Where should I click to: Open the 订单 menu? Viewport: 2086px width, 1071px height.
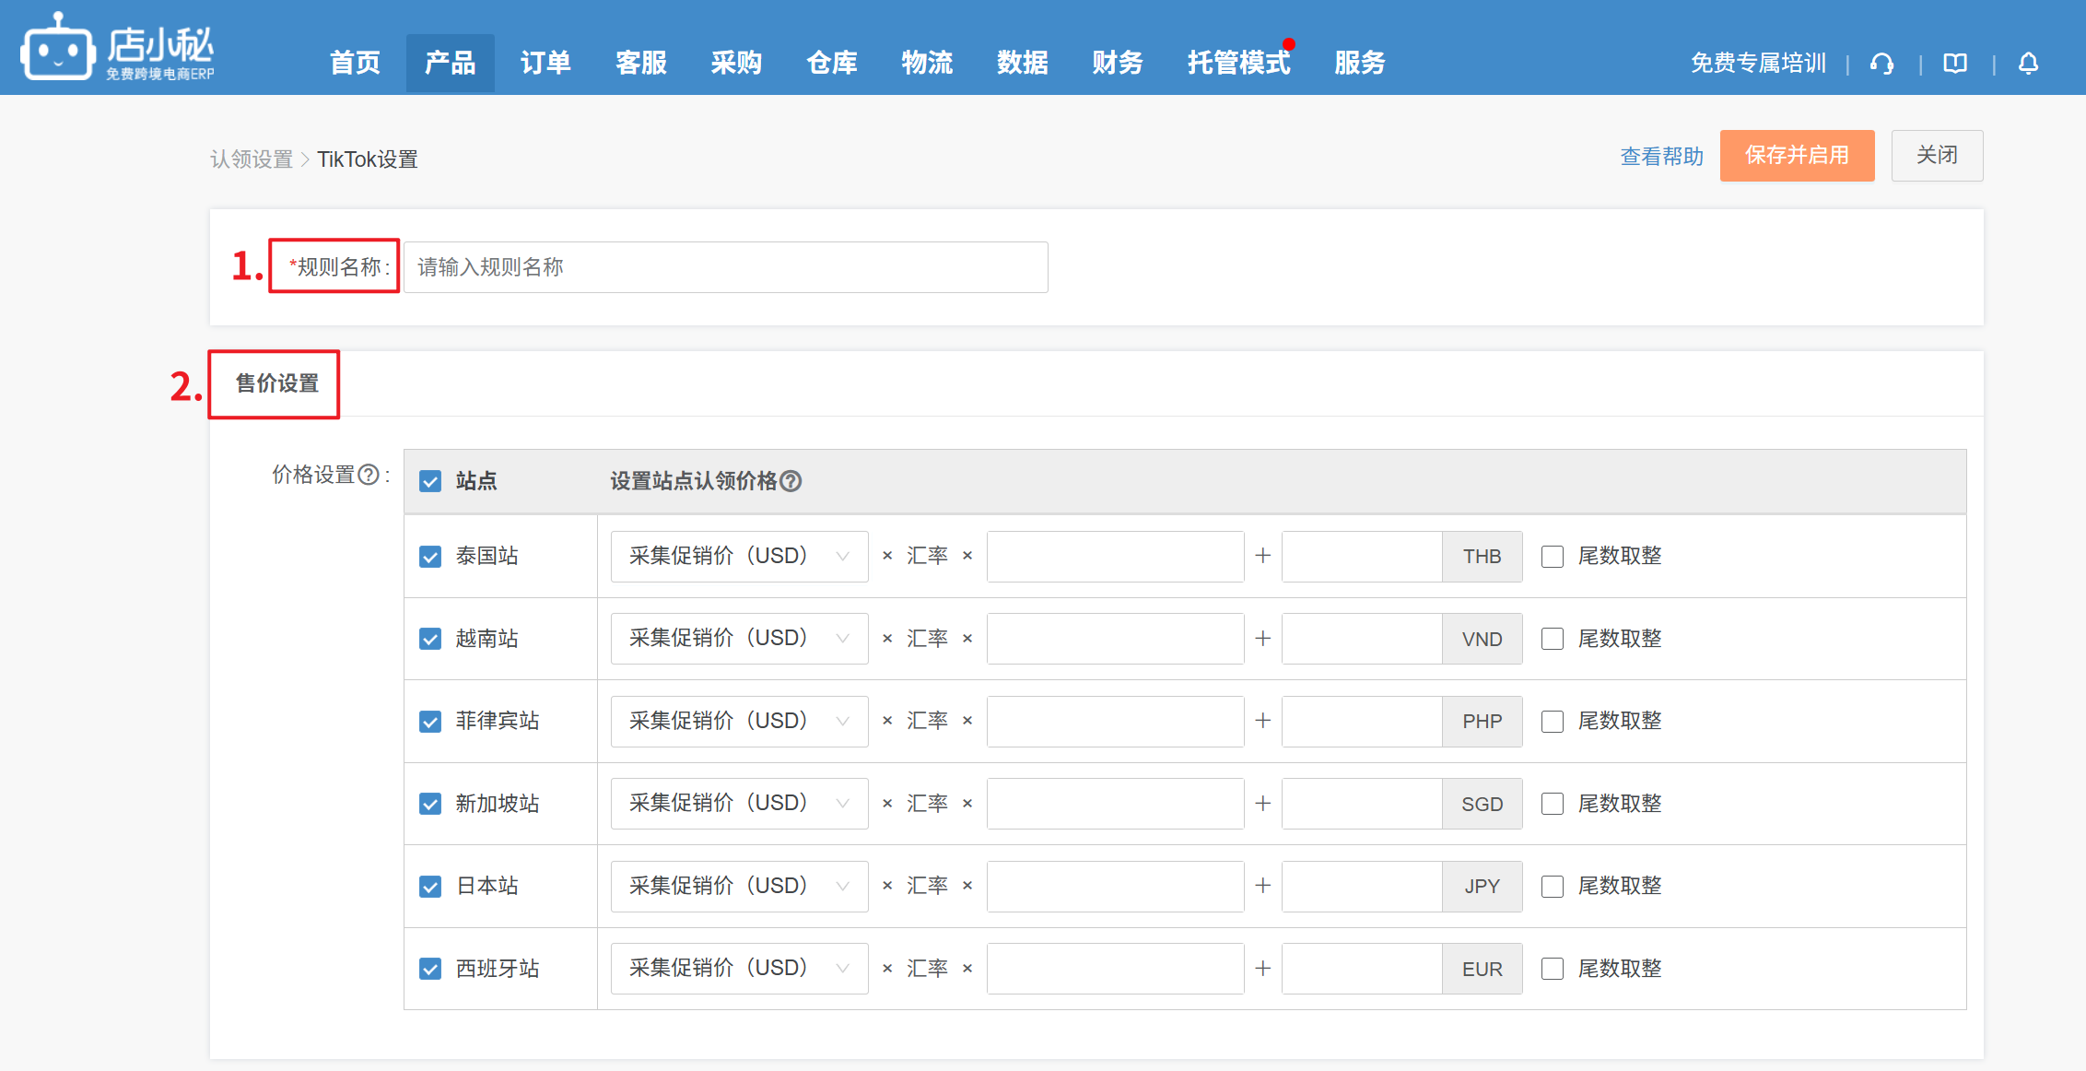tap(545, 63)
